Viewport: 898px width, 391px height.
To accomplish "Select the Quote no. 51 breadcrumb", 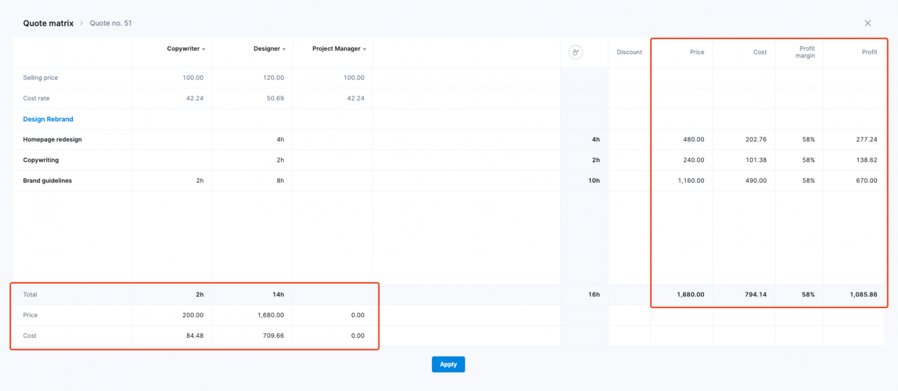I will tap(110, 23).
